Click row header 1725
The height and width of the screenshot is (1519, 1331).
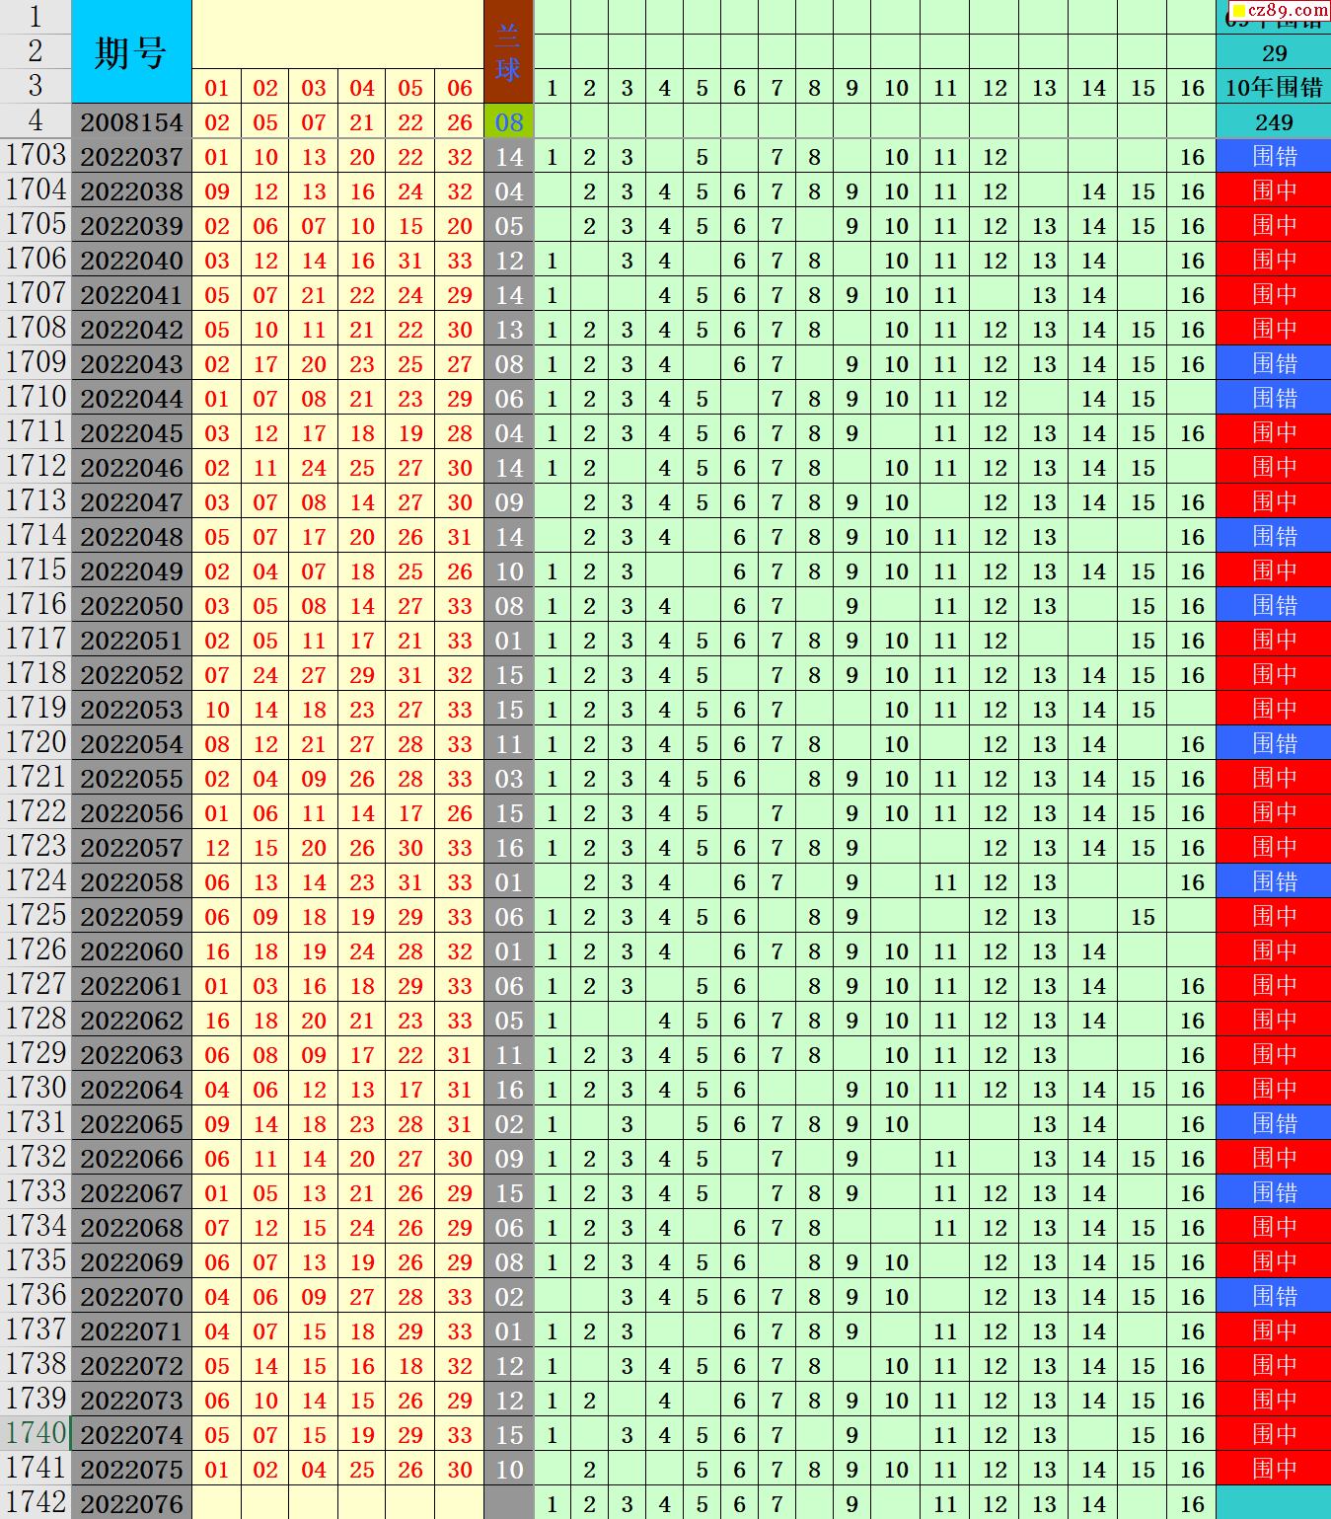coord(36,916)
